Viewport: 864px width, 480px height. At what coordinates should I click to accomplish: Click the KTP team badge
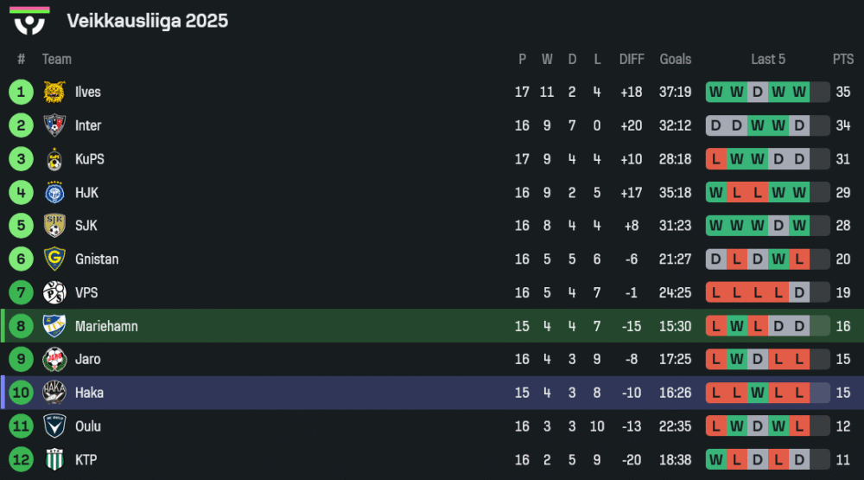[x=54, y=460]
